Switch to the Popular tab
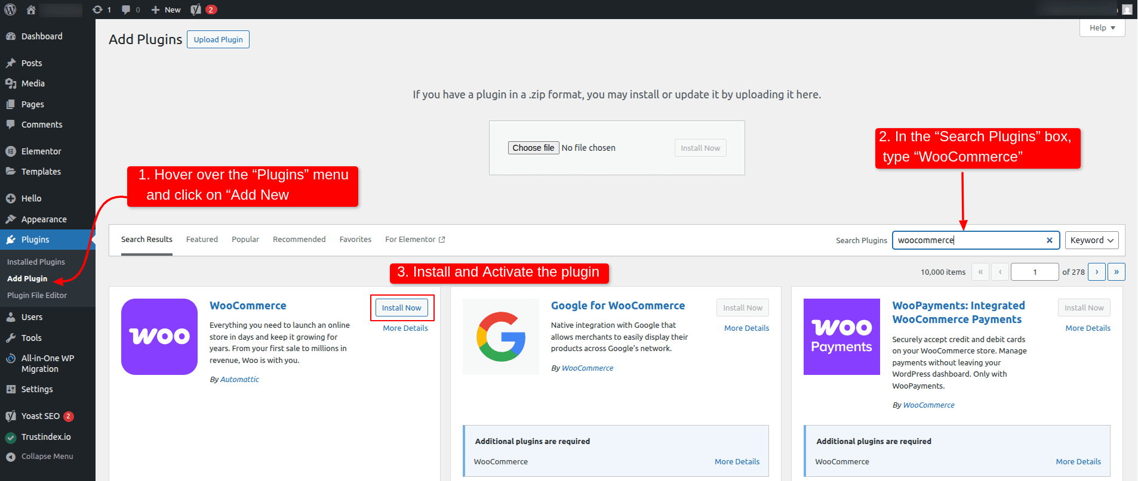Viewport: 1138px width, 481px height. pyautogui.click(x=245, y=240)
